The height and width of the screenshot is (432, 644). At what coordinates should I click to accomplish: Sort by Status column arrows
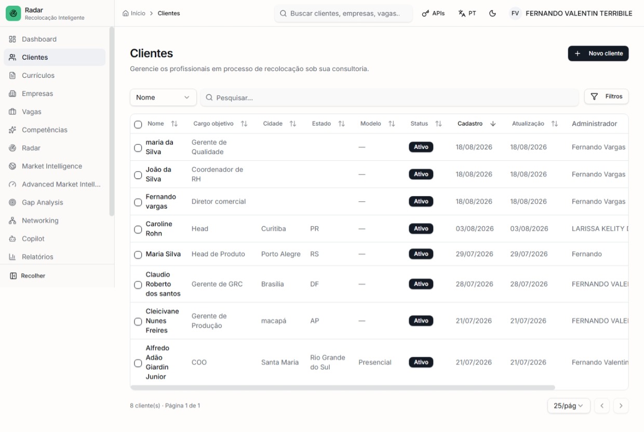point(438,124)
